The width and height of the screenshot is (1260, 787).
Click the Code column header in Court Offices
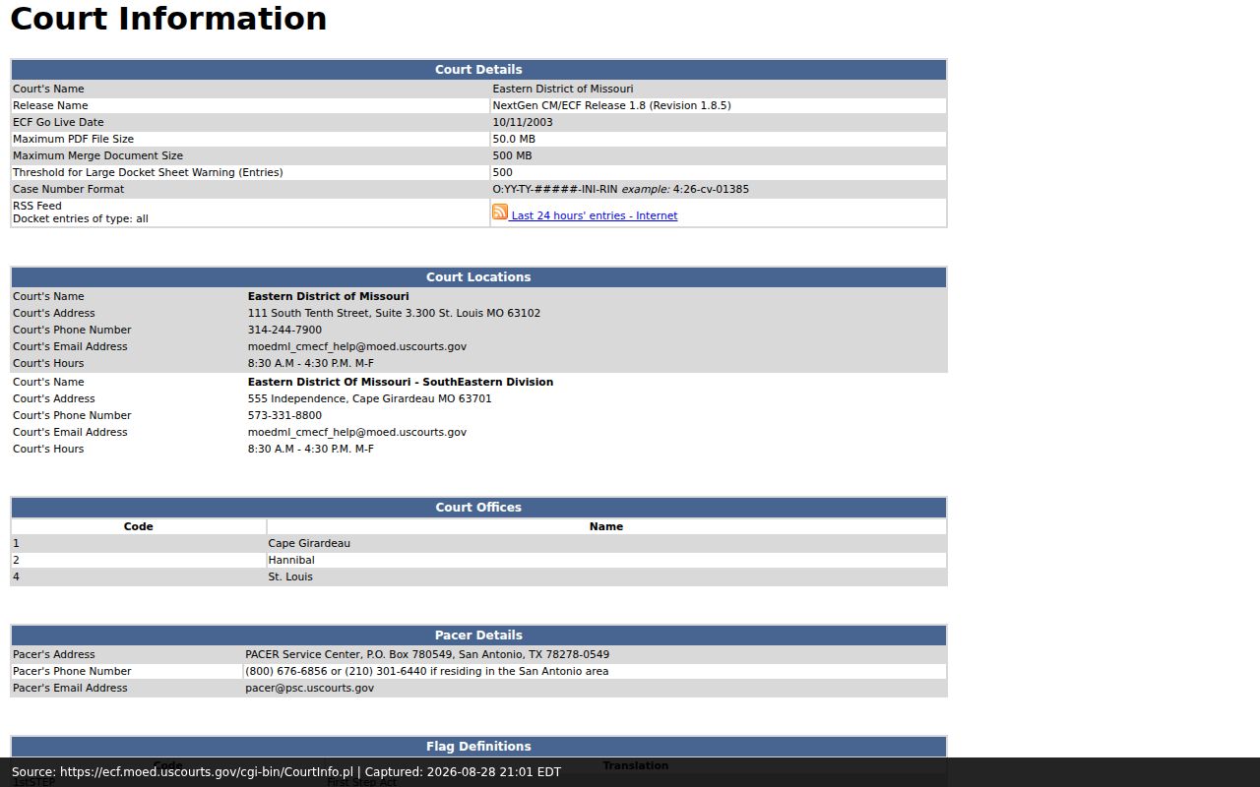(x=139, y=526)
